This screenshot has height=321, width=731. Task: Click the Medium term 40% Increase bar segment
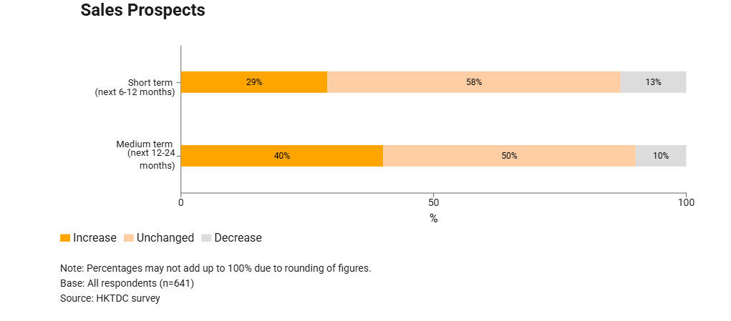pos(281,156)
